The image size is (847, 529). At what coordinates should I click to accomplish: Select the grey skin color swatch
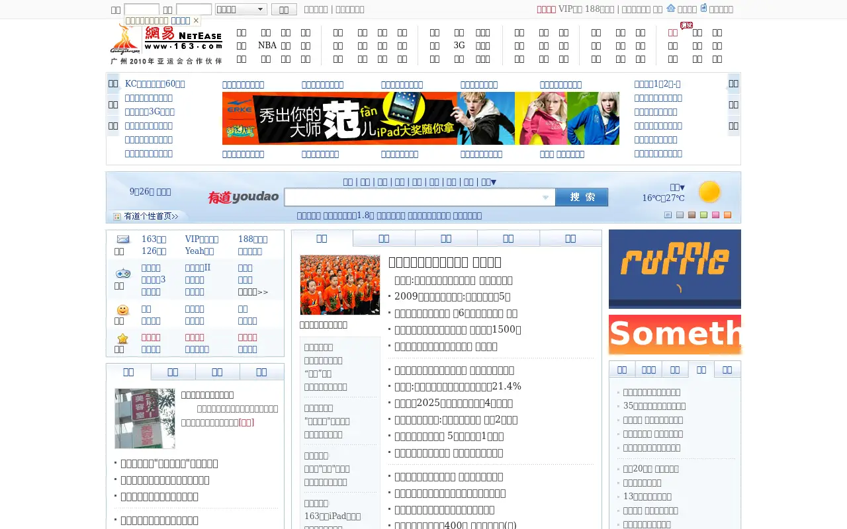[x=680, y=215]
